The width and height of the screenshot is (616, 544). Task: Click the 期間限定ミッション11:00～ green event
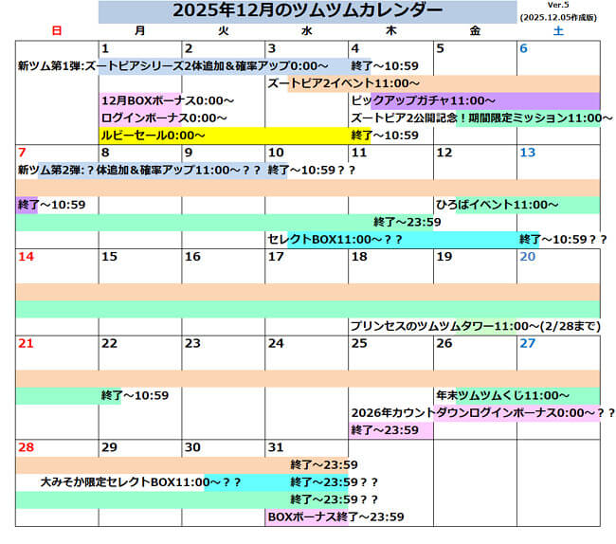526,118
